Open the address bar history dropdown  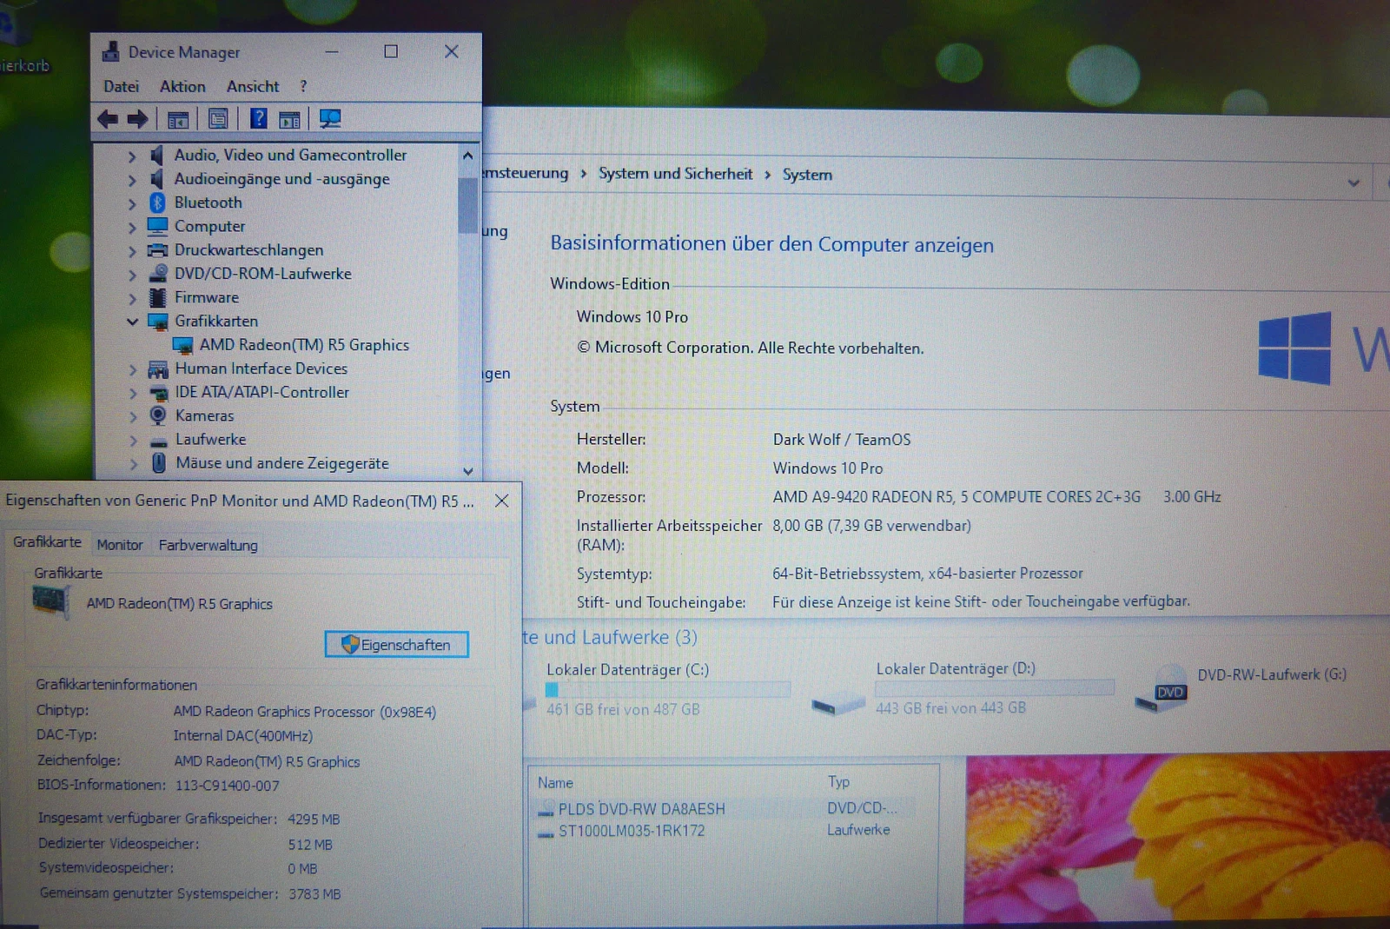coord(1354,182)
